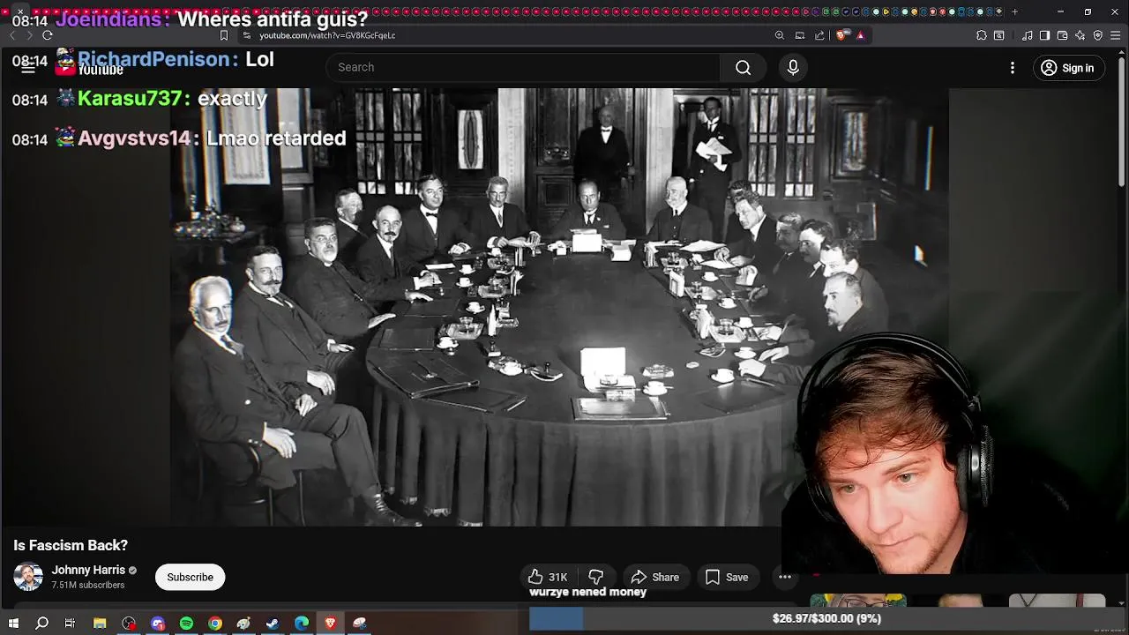
Task: Click the browser address bar URL
Action: [327, 35]
